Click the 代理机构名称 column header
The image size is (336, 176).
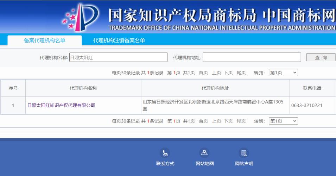[x=83, y=88]
